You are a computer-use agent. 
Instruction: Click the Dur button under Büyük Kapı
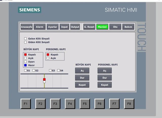click(x=82, y=78)
